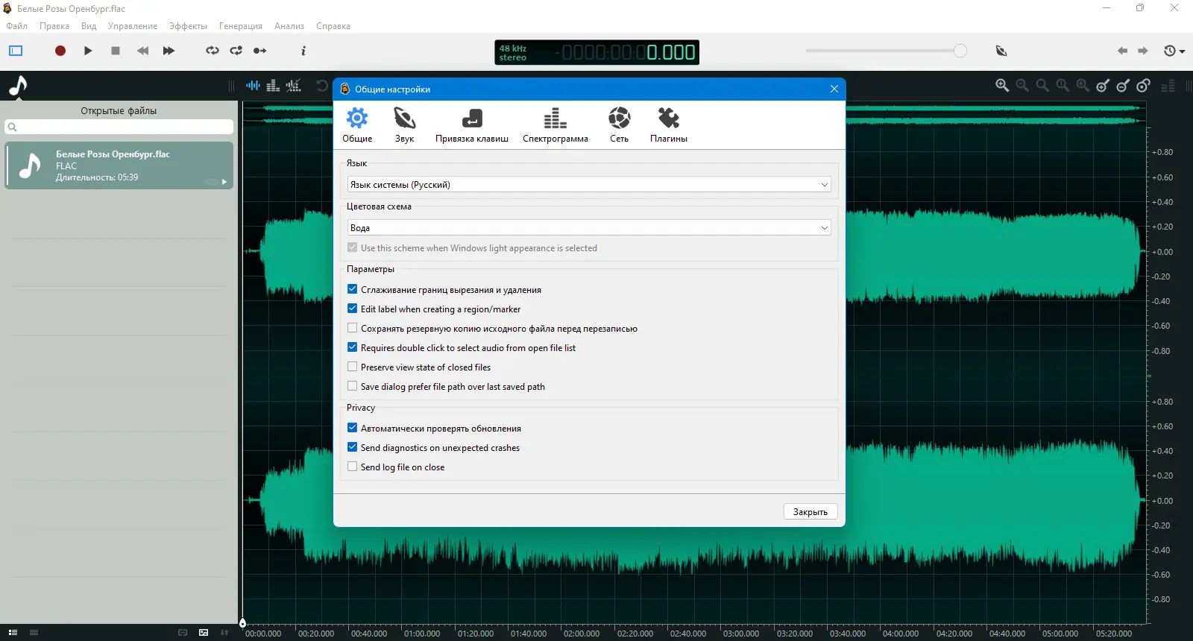This screenshot has height=641, width=1193.
Task: Click the Закрыть button
Action: pos(810,512)
